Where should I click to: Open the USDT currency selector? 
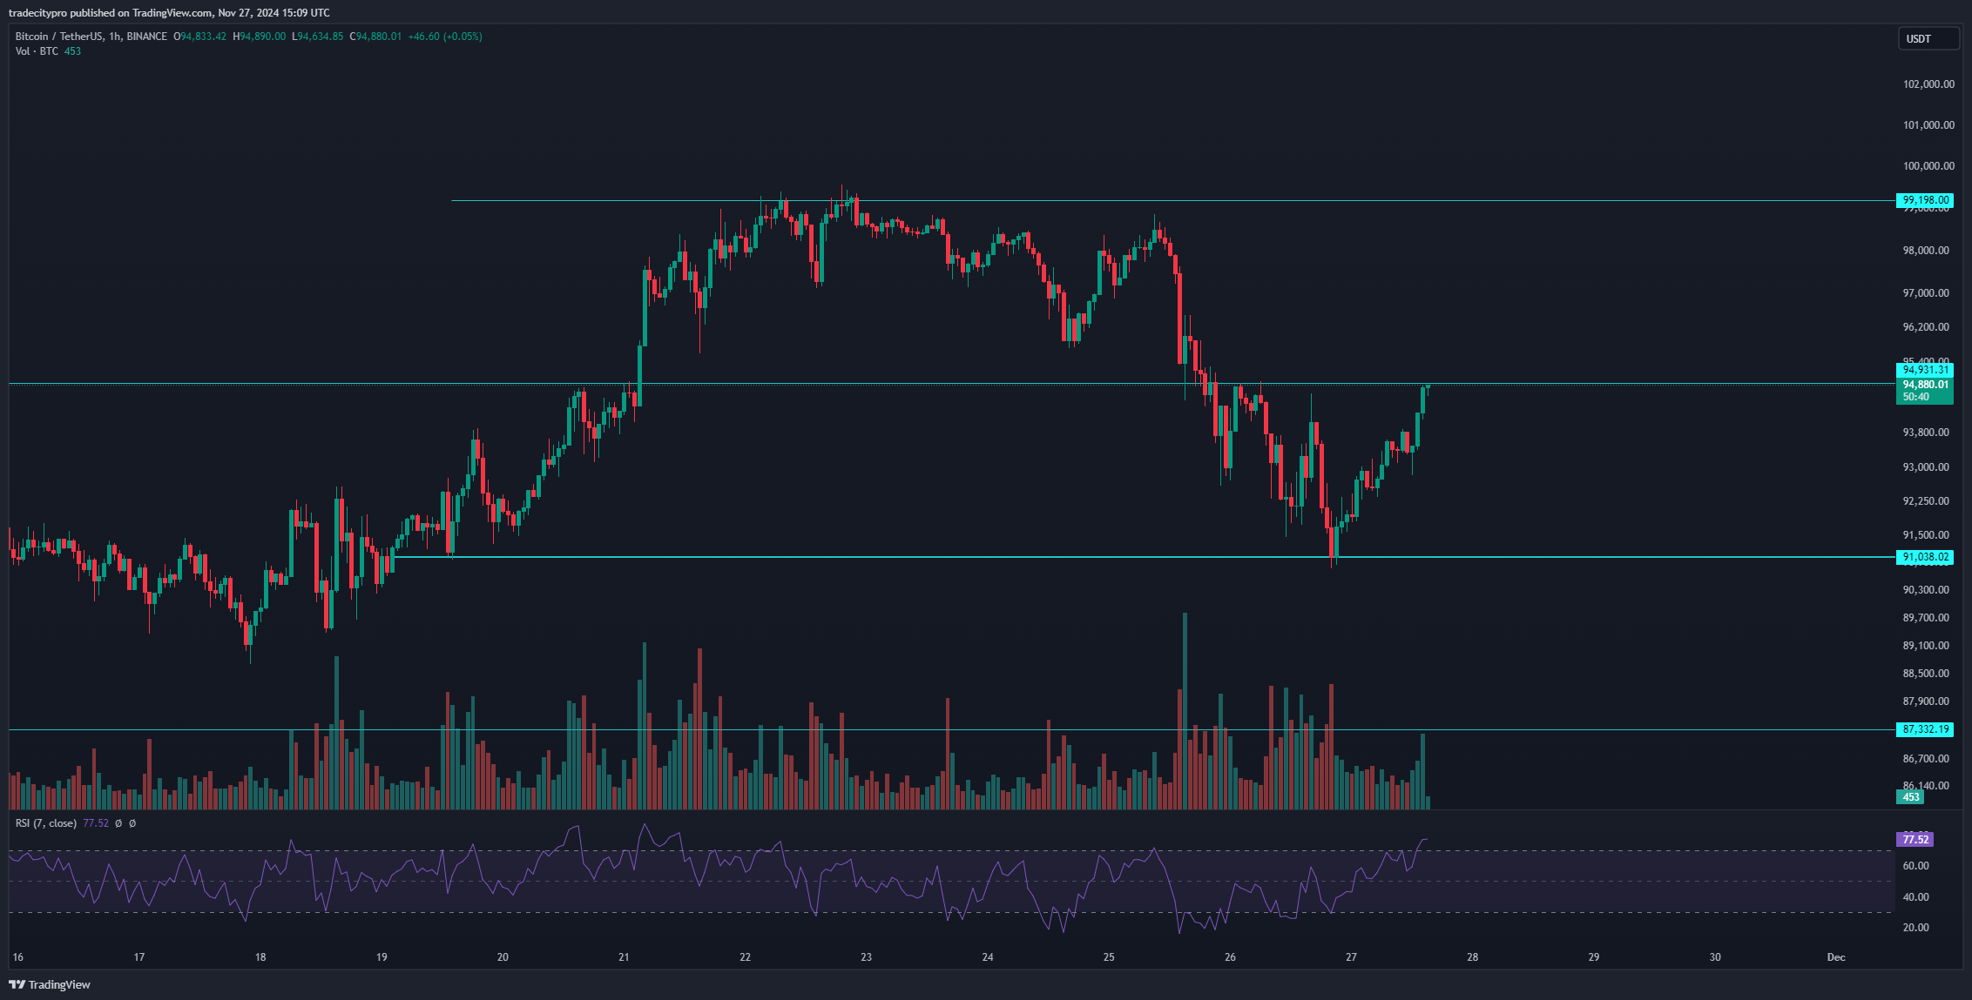point(1928,38)
